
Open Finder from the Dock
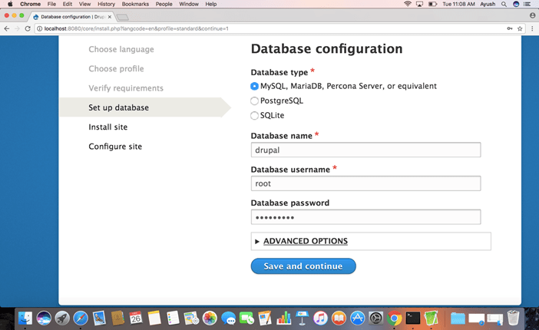(x=25, y=318)
